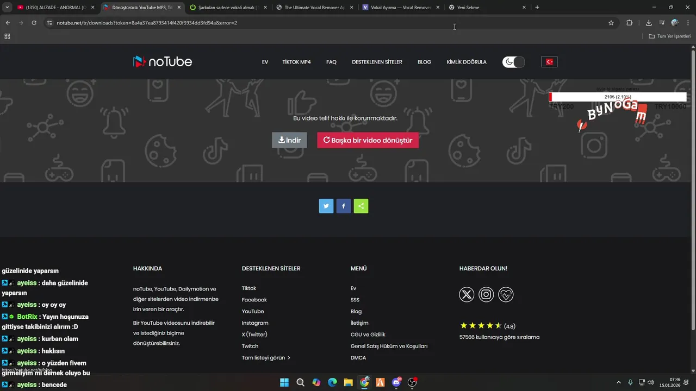
Task: Open the tab search dropdown arrow
Action: (7, 8)
